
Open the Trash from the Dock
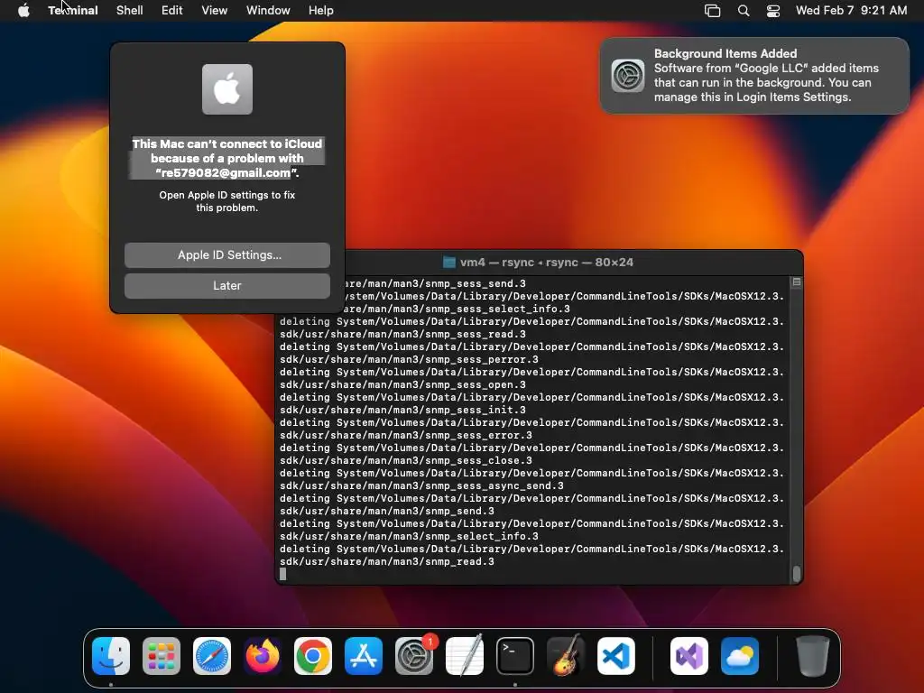813,656
